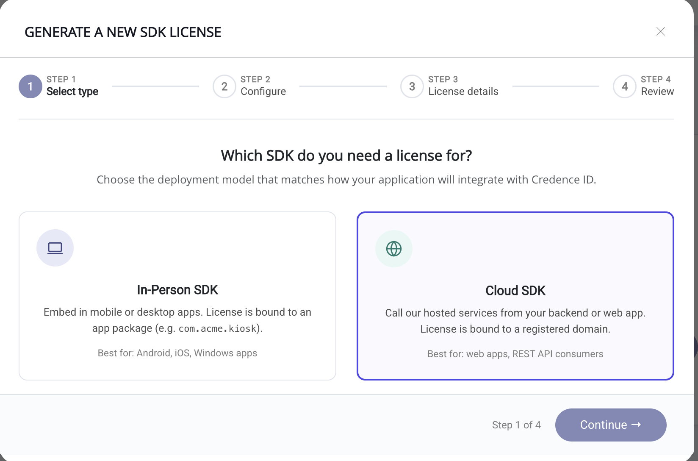This screenshot has width=698, height=461.
Task: Click step 3 number circle
Action: pos(412,86)
